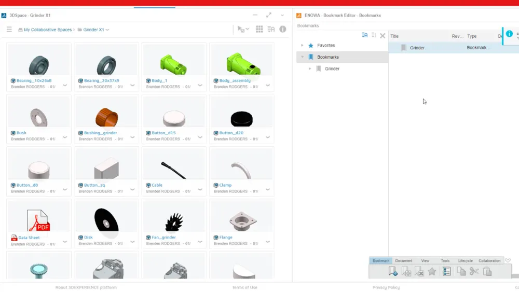Open the Clamp item link

click(225, 185)
